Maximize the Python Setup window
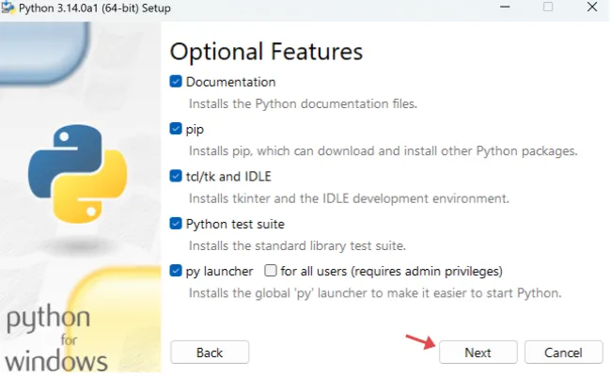The width and height of the screenshot is (611, 377). 548,7
